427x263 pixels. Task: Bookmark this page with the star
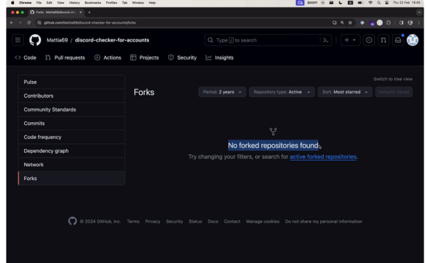(x=350, y=23)
